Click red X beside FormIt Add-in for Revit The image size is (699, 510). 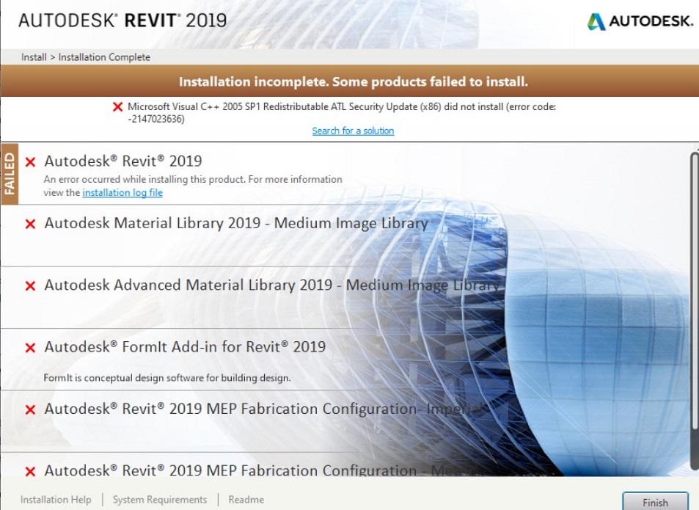(x=30, y=347)
